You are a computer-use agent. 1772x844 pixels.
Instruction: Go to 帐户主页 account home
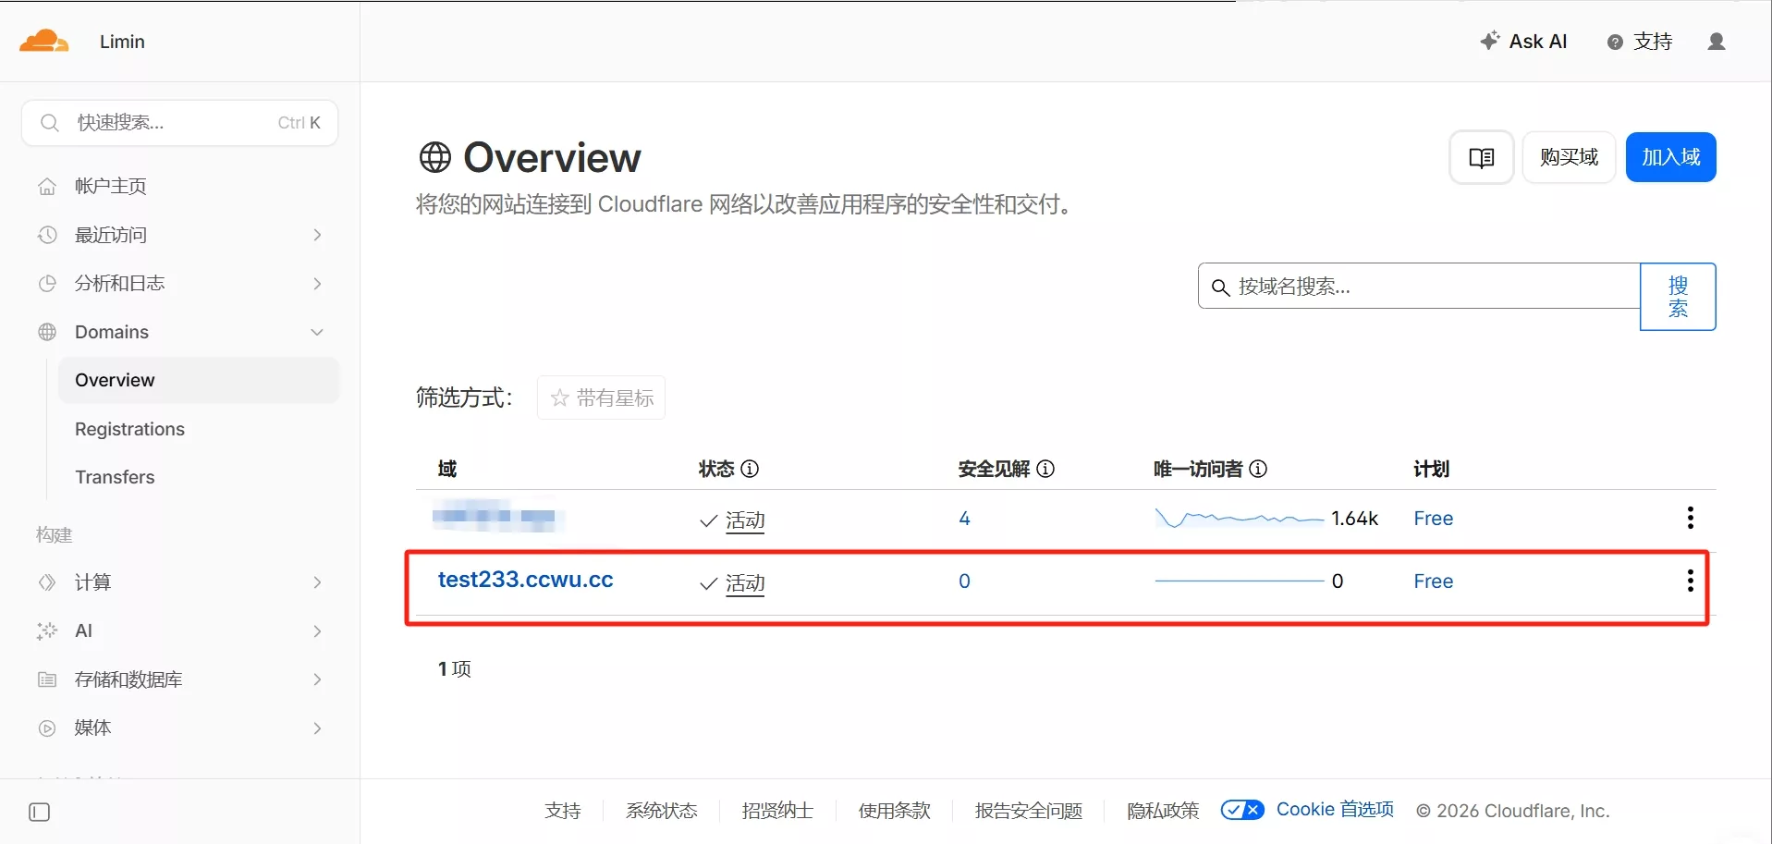111,187
